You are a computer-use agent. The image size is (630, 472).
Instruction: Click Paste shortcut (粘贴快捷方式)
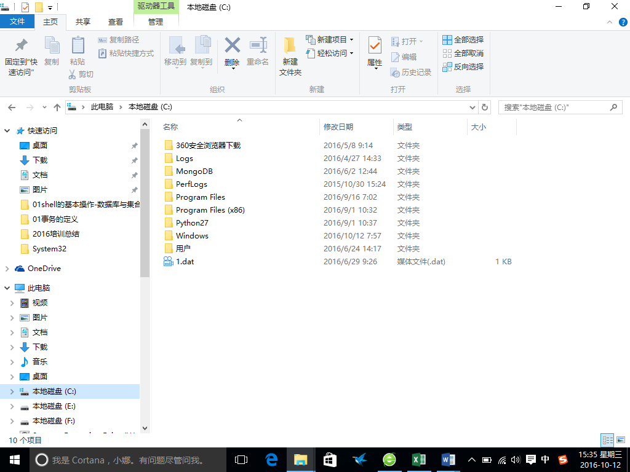click(x=126, y=53)
